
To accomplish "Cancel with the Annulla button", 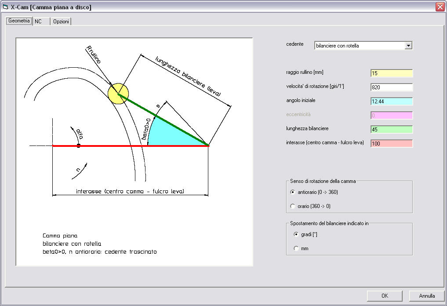I will (427, 296).
